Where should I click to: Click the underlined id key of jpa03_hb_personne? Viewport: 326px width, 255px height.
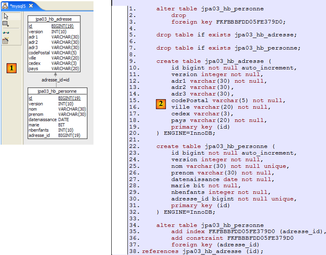[x=30, y=98]
